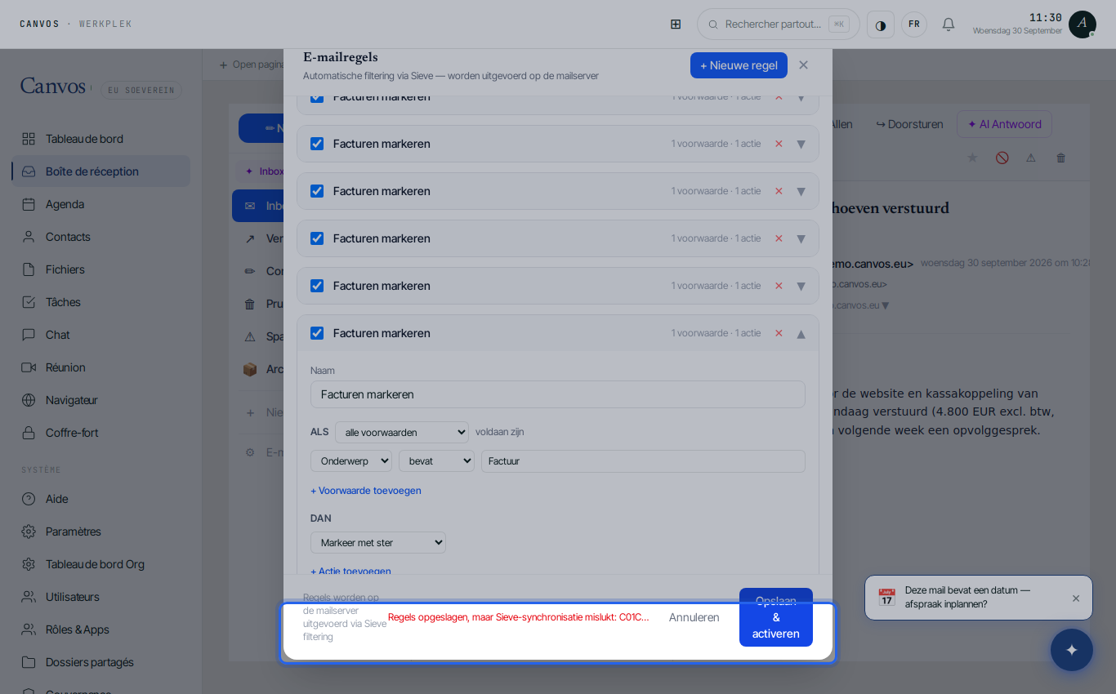The width and height of the screenshot is (1116, 694).
Task: Click the Voorwaarde toevoegen link
Action: [366, 491]
